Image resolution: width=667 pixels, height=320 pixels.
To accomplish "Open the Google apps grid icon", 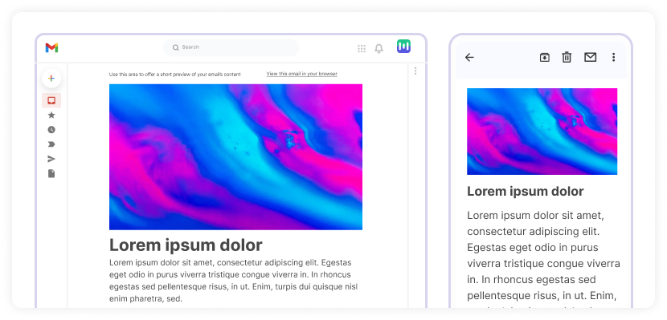I will click(x=362, y=49).
